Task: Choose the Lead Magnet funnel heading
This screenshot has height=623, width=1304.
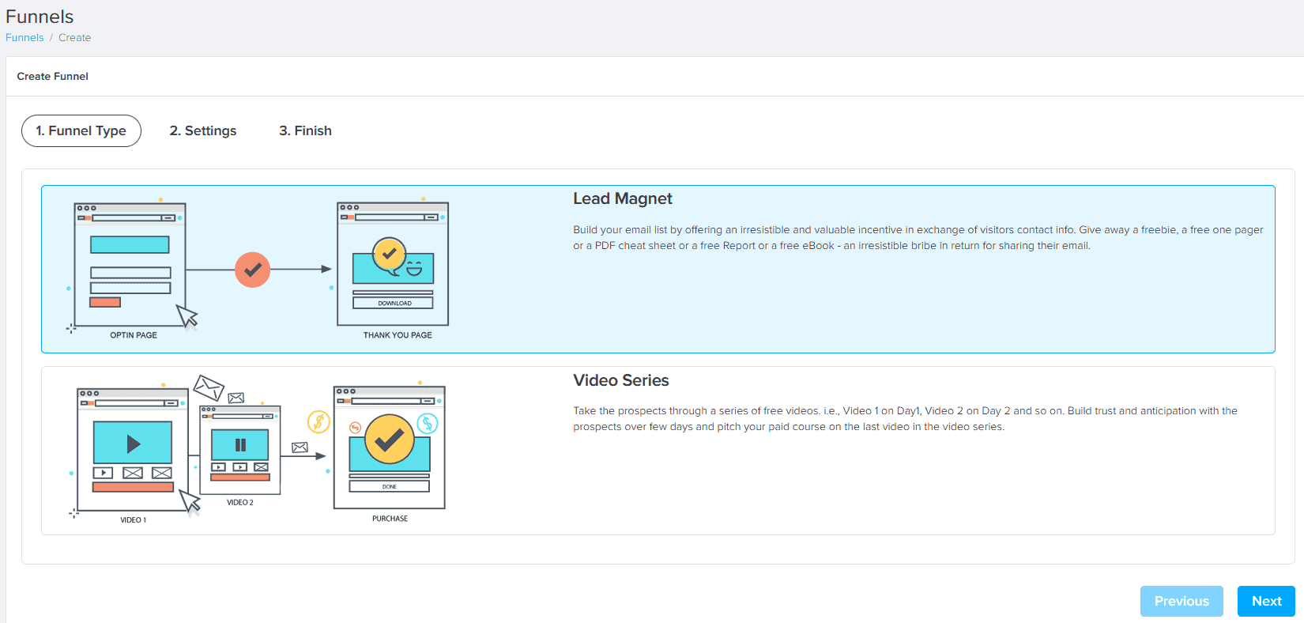Action: pos(622,199)
